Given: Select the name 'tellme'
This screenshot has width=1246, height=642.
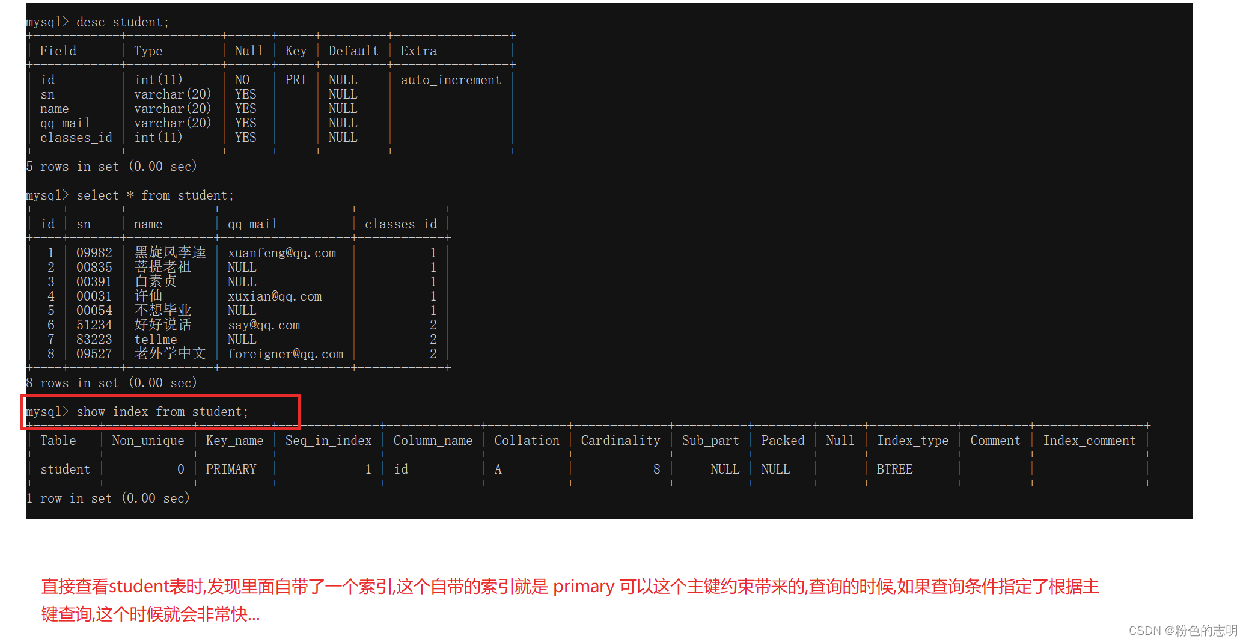Looking at the screenshot, I should pyautogui.click(x=156, y=340).
